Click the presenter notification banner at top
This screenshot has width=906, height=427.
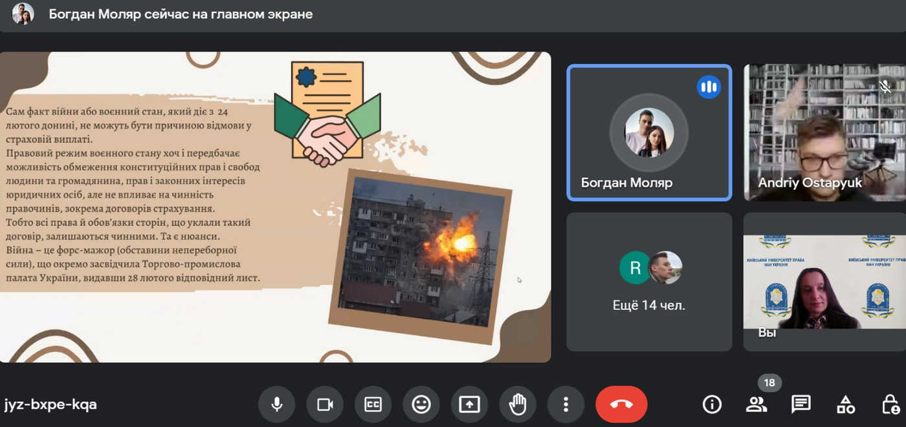[181, 14]
